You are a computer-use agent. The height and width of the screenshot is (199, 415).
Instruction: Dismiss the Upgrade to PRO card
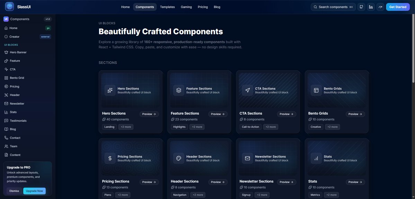tap(14, 191)
